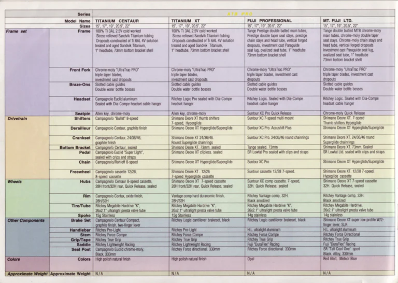Click the "Campagnolo/Rohloff 8-speed" chain cell
This screenshot has height=283, width=398.
[117, 162]
